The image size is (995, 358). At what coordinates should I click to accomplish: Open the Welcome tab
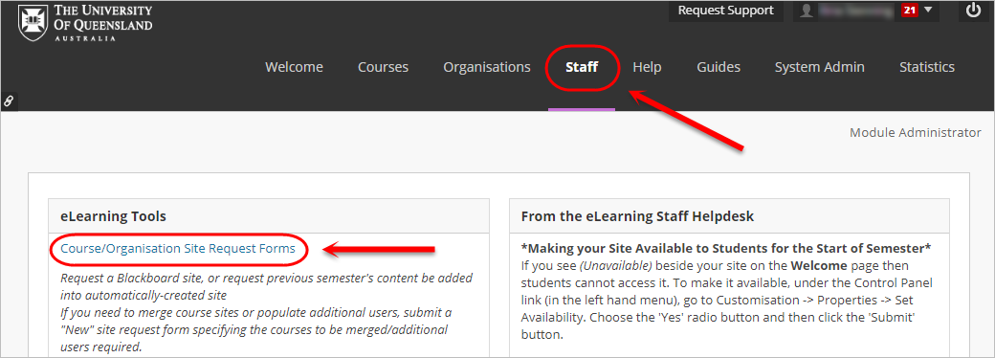pos(294,67)
